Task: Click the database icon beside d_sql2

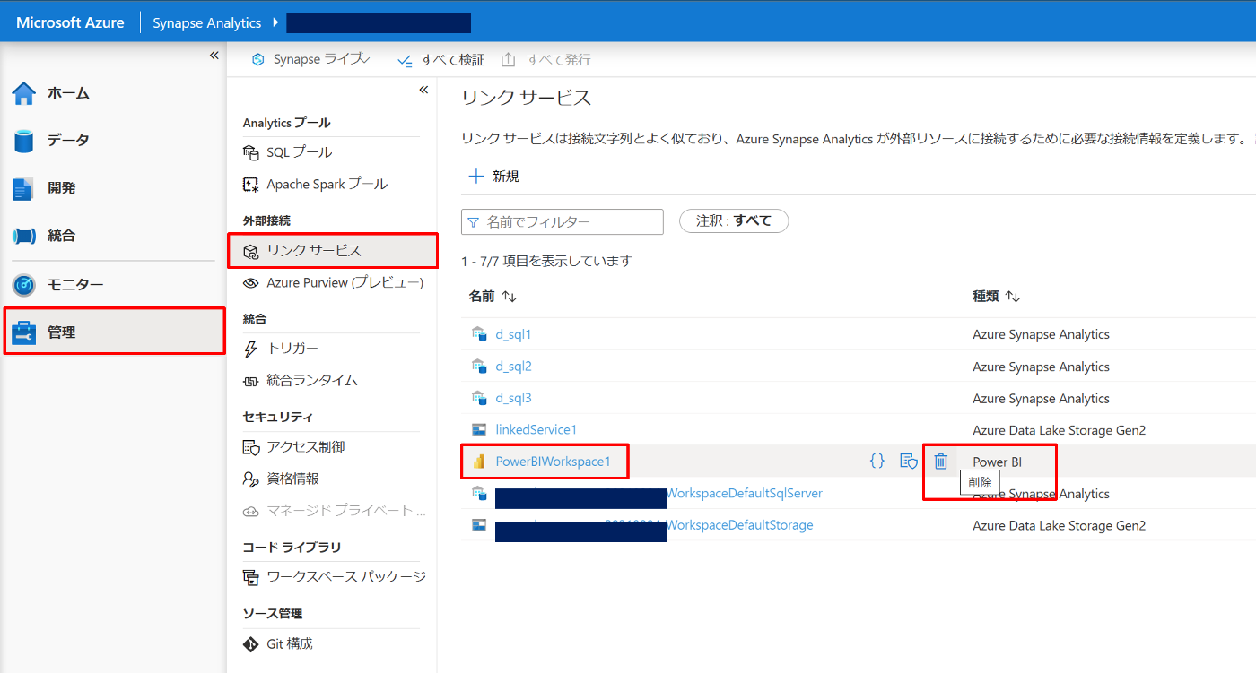Action: coord(479,367)
